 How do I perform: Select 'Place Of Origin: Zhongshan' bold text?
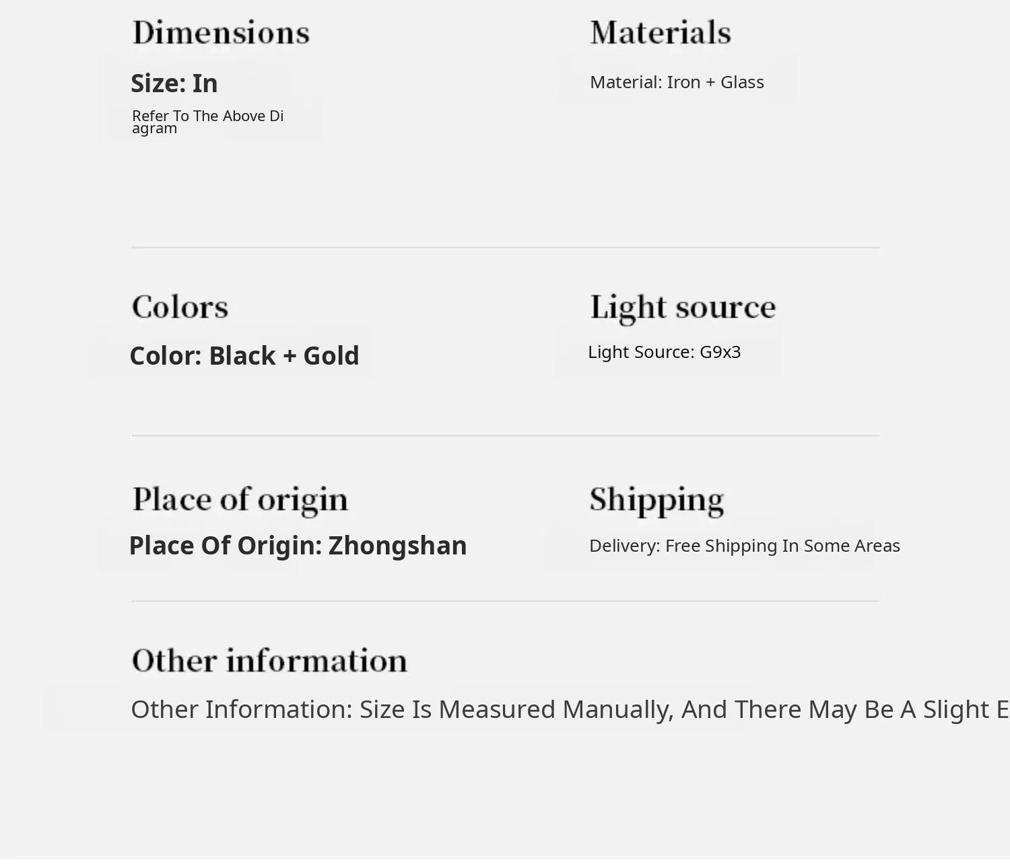297,545
